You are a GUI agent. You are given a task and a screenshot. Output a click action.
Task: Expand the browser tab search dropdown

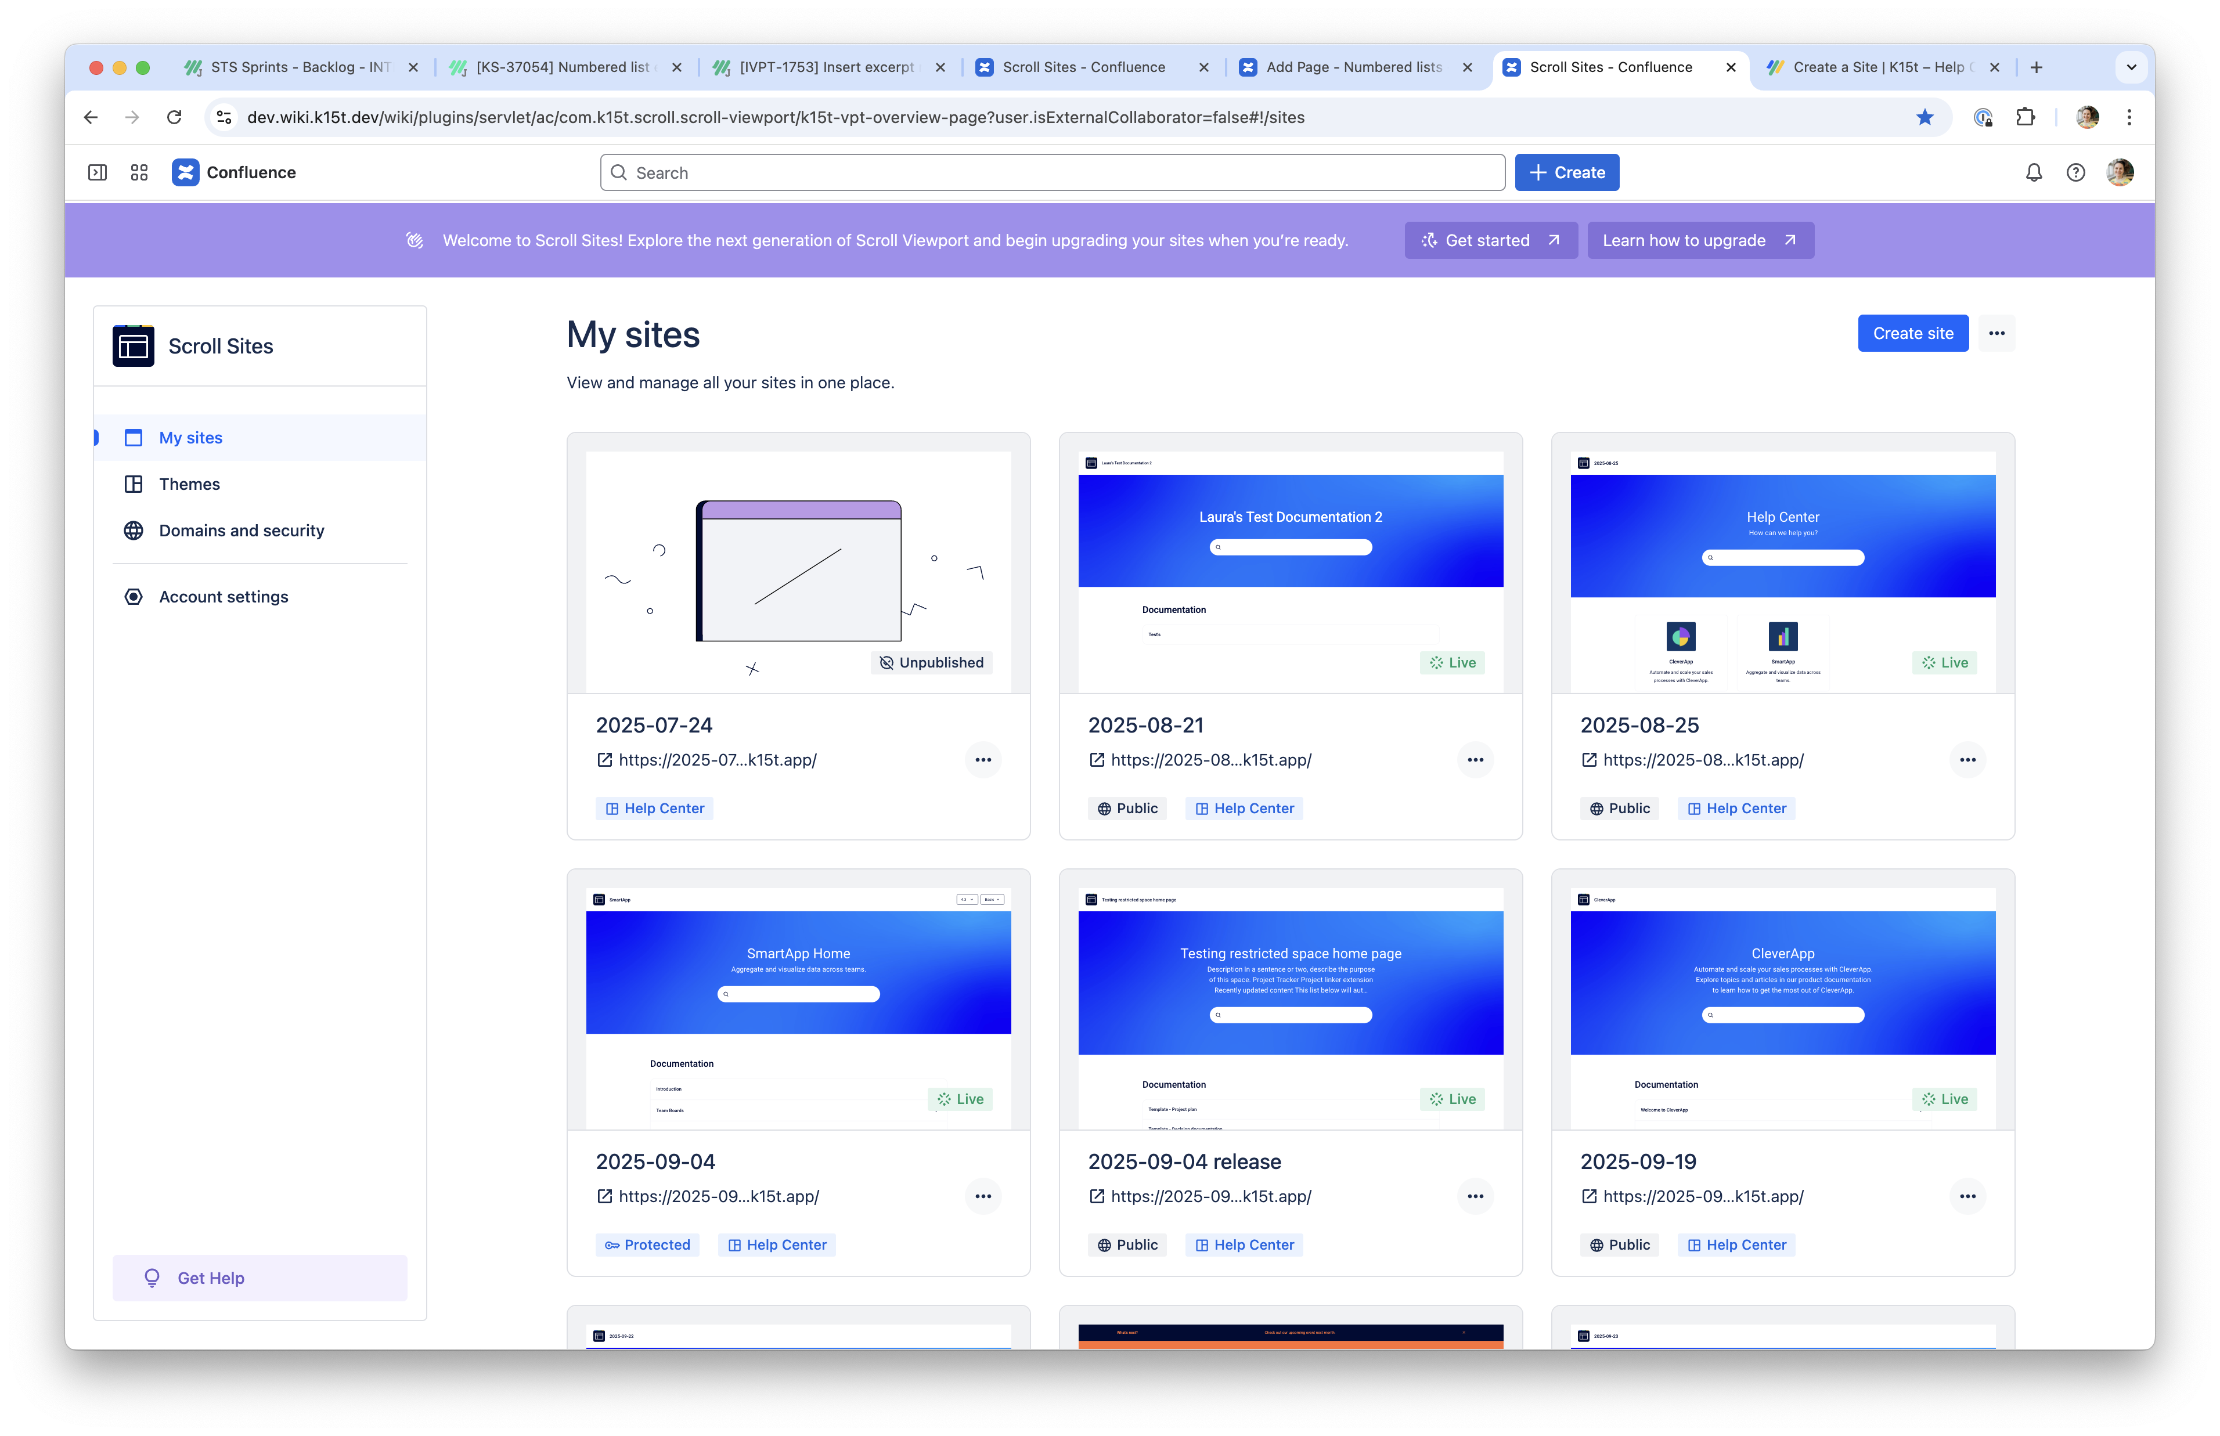coord(2131,67)
